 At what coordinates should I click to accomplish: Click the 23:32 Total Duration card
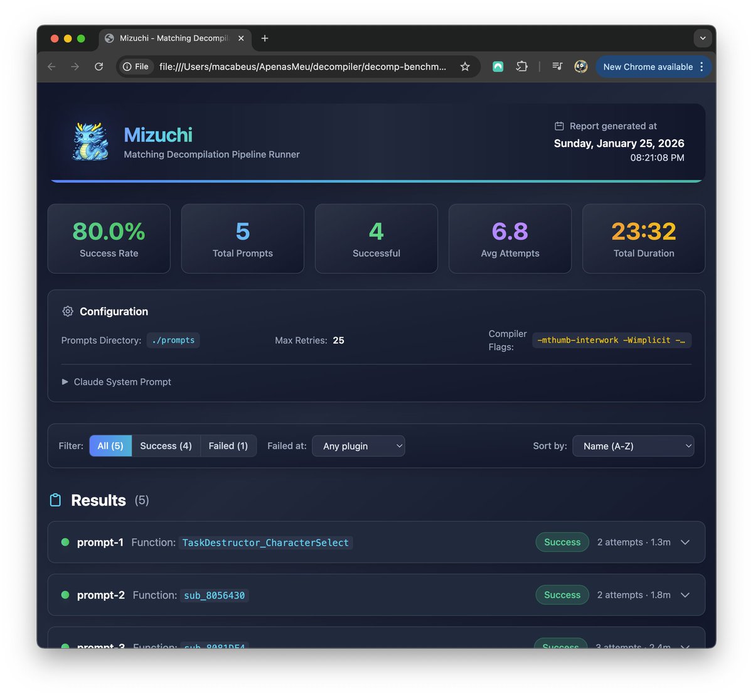coord(644,239)
